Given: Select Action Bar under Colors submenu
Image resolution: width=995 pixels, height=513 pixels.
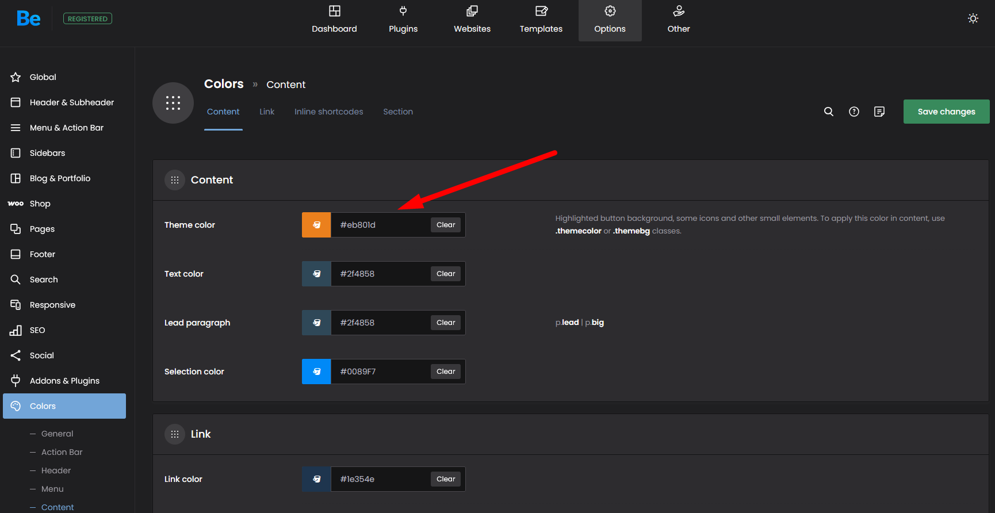Looking at the screenshot, I should [x=62, y=452].
